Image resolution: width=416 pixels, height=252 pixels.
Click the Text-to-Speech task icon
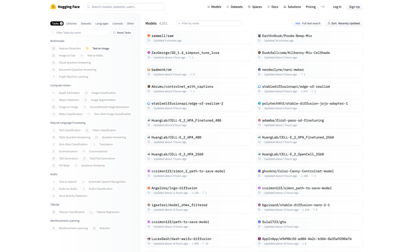point(54,182)
